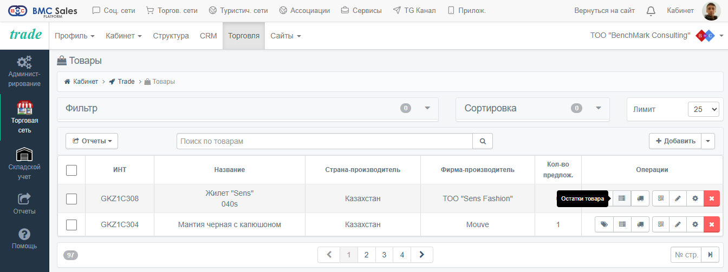The width and height of the screenshot is (728, 272).
Task: Open QR code for GKZ1C308 product
Action: [x=661, y=198]
